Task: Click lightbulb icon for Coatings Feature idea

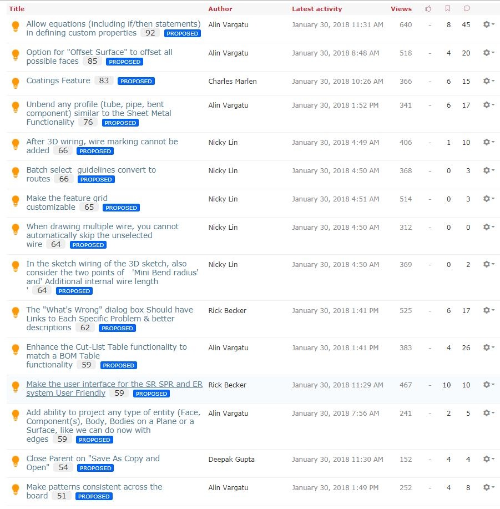Action: (15, 83)
